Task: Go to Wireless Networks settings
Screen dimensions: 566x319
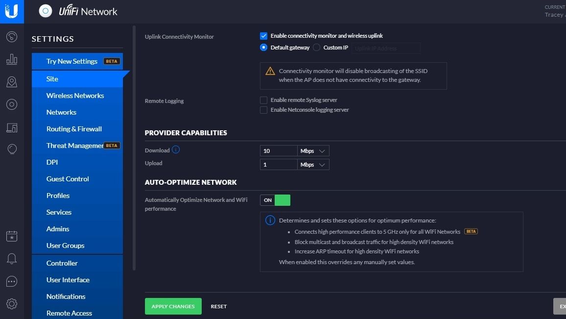Action: tap(75, 96)
